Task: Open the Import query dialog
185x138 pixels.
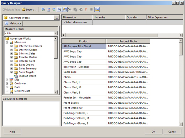Action: [29, 10]
